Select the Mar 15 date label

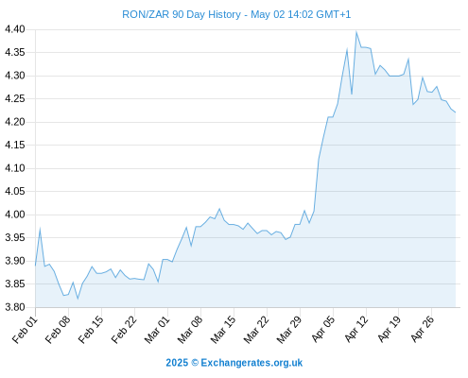tap(223, 330)
